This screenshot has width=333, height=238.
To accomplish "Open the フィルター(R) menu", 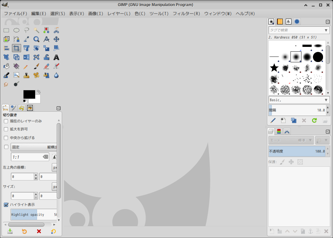I will [186, 13].
